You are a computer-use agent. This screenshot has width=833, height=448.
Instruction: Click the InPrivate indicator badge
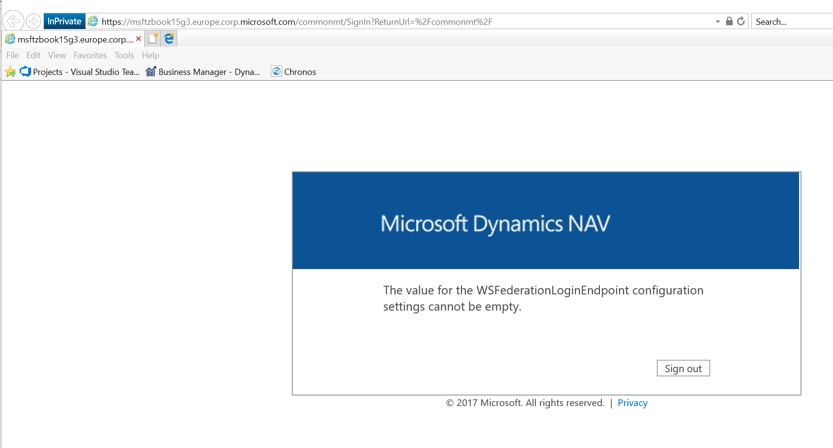point(64,21)
